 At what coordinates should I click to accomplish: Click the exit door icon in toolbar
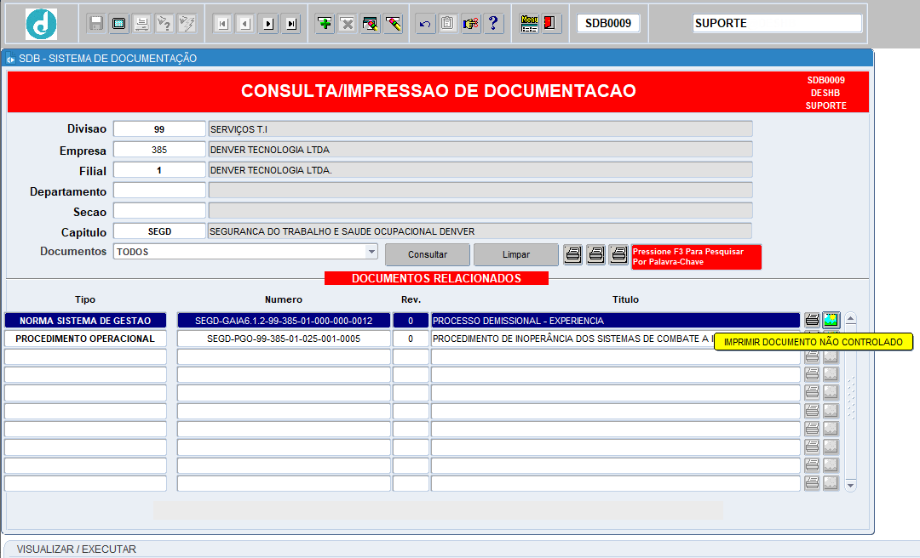pos(551,24)
